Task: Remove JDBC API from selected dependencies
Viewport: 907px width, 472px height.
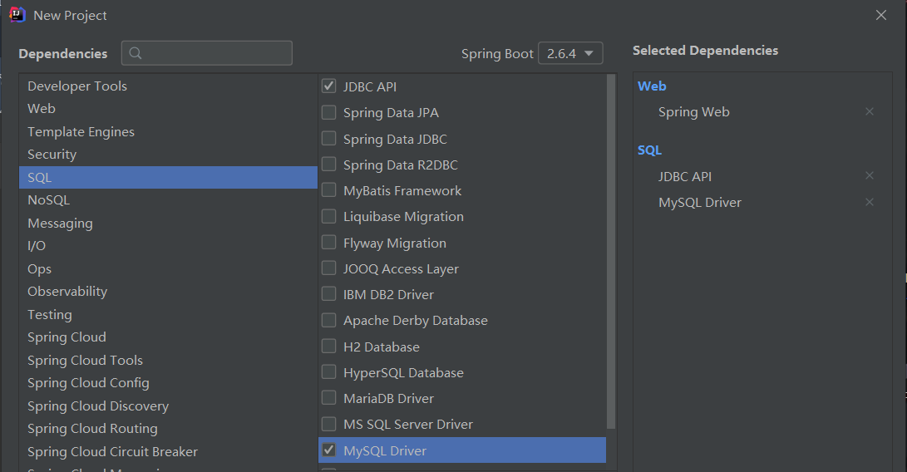Action: [x=870, y=176]
